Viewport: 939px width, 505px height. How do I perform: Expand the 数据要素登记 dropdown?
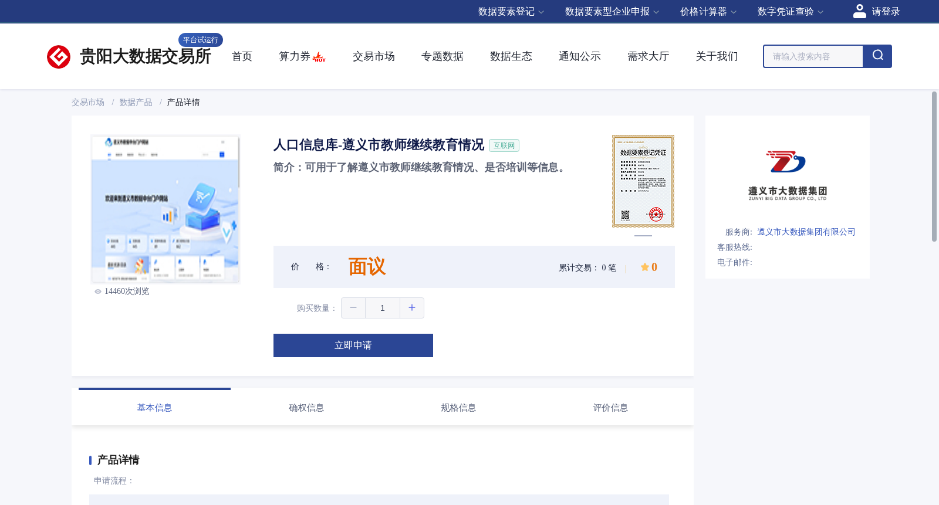511,12
